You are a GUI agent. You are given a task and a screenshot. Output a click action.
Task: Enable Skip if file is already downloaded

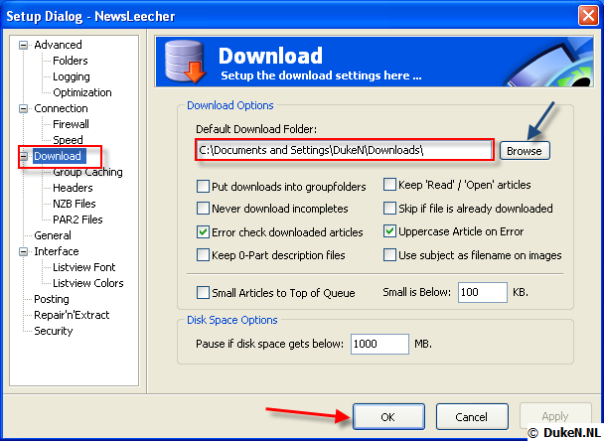[389, 209]
